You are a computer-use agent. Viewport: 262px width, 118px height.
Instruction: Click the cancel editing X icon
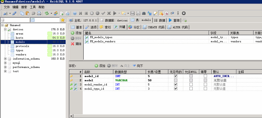pos(109,13)
